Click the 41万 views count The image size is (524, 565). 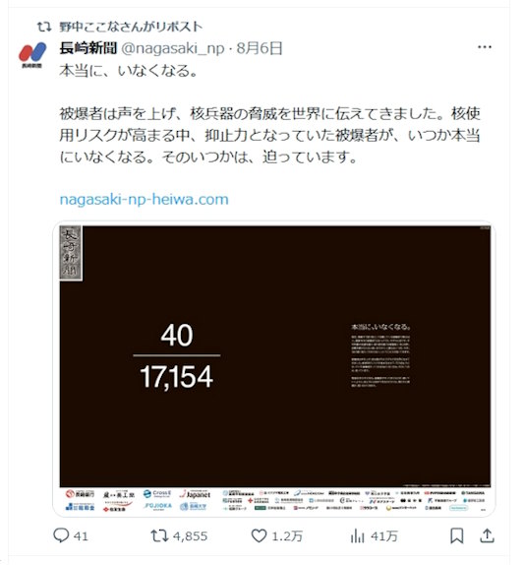384,536
